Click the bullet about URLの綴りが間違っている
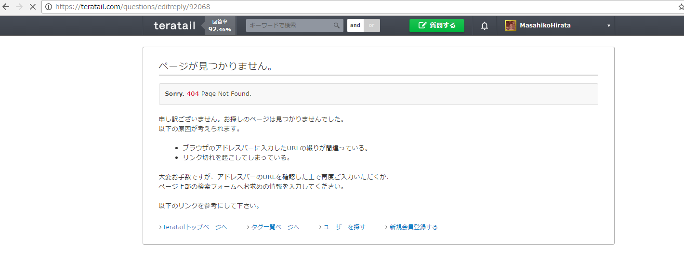This screenshot has height=260, width=684. tap(276, 148)
